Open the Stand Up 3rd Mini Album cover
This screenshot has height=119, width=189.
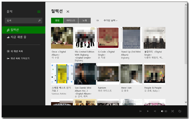coord(131,38)
